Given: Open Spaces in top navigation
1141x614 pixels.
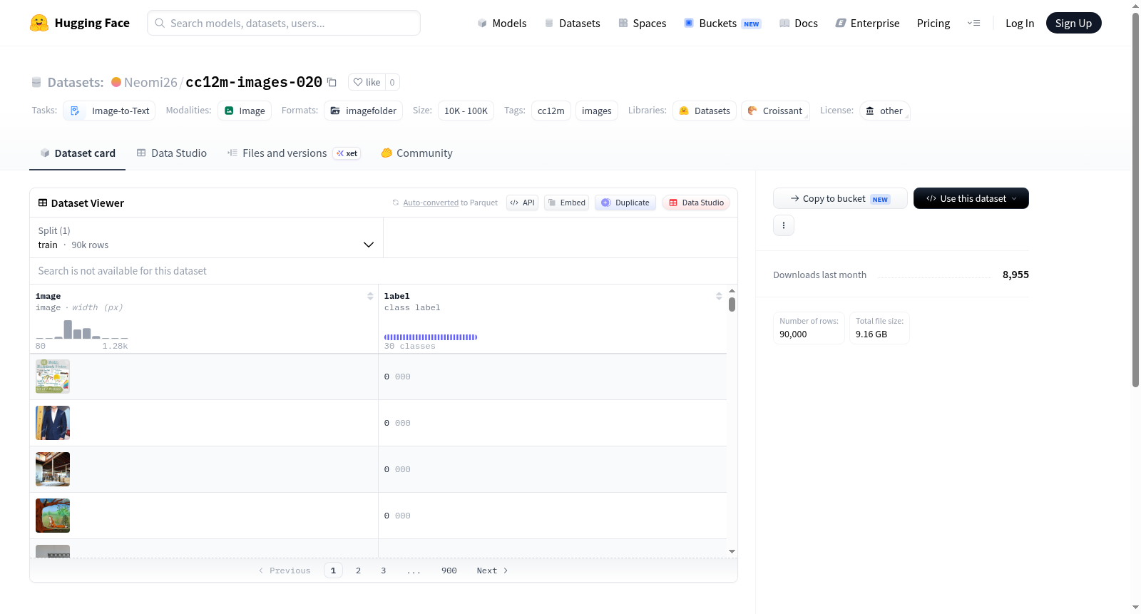Looking at the screenshot, I should [x=643, y=23].
